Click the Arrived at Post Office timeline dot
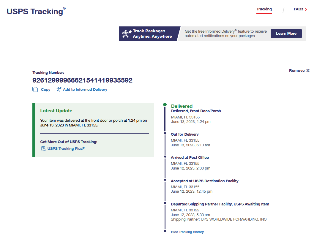 tap(165, 156)
